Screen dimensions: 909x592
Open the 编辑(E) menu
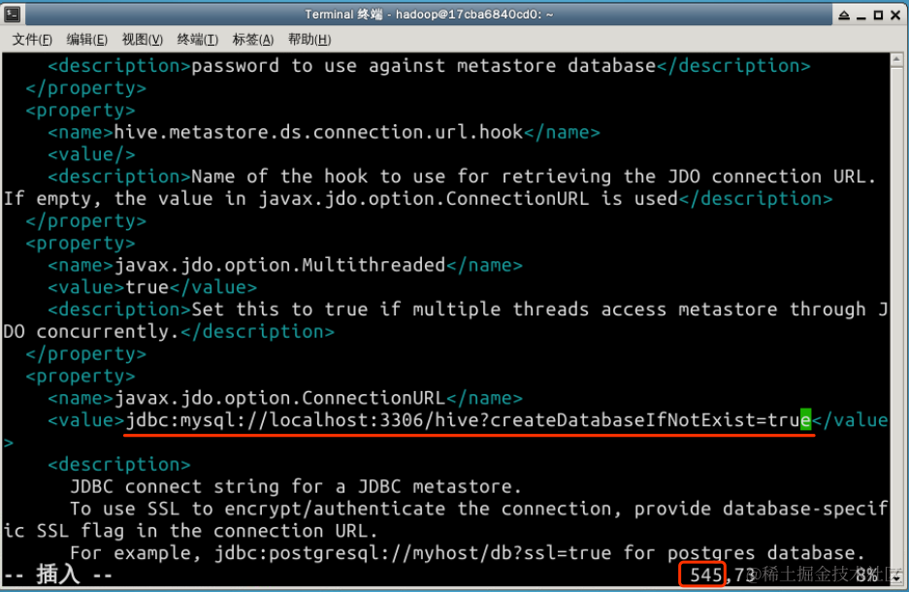point(87,40)
